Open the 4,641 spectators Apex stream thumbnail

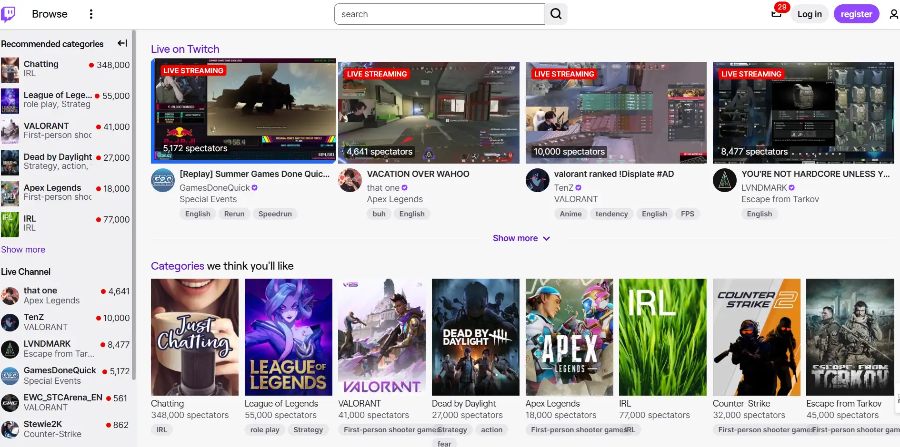coord(429,113)
